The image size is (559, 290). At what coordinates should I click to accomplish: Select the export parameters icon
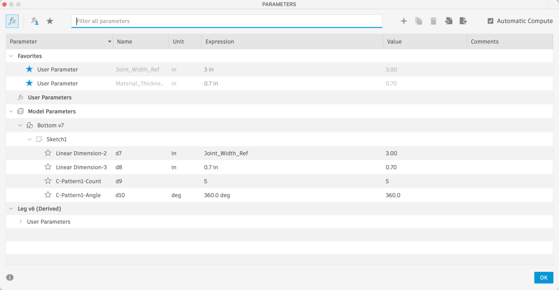coord(463,21)
